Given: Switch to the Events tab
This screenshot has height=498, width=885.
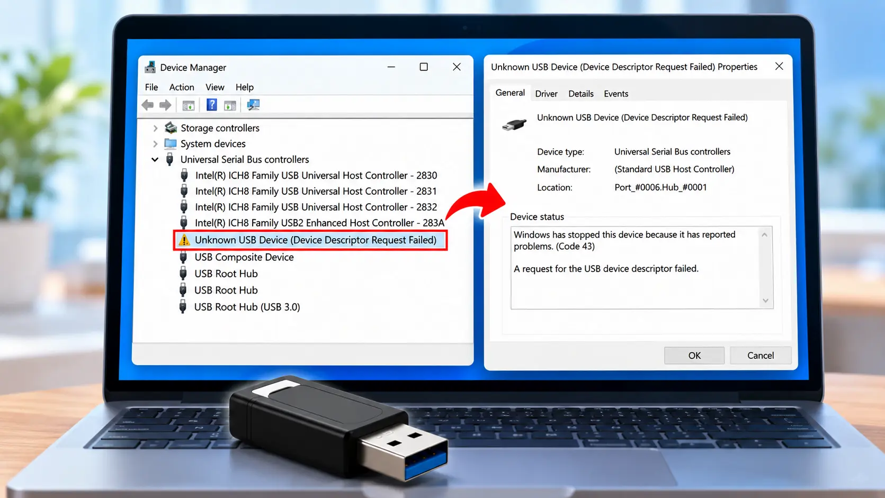Looking at the screenshot, I should (616, 94).
